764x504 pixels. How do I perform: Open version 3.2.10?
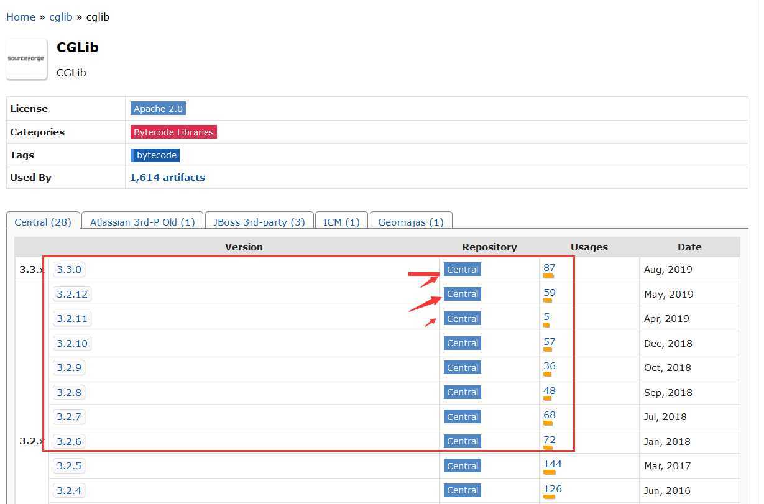click(71, 343)
